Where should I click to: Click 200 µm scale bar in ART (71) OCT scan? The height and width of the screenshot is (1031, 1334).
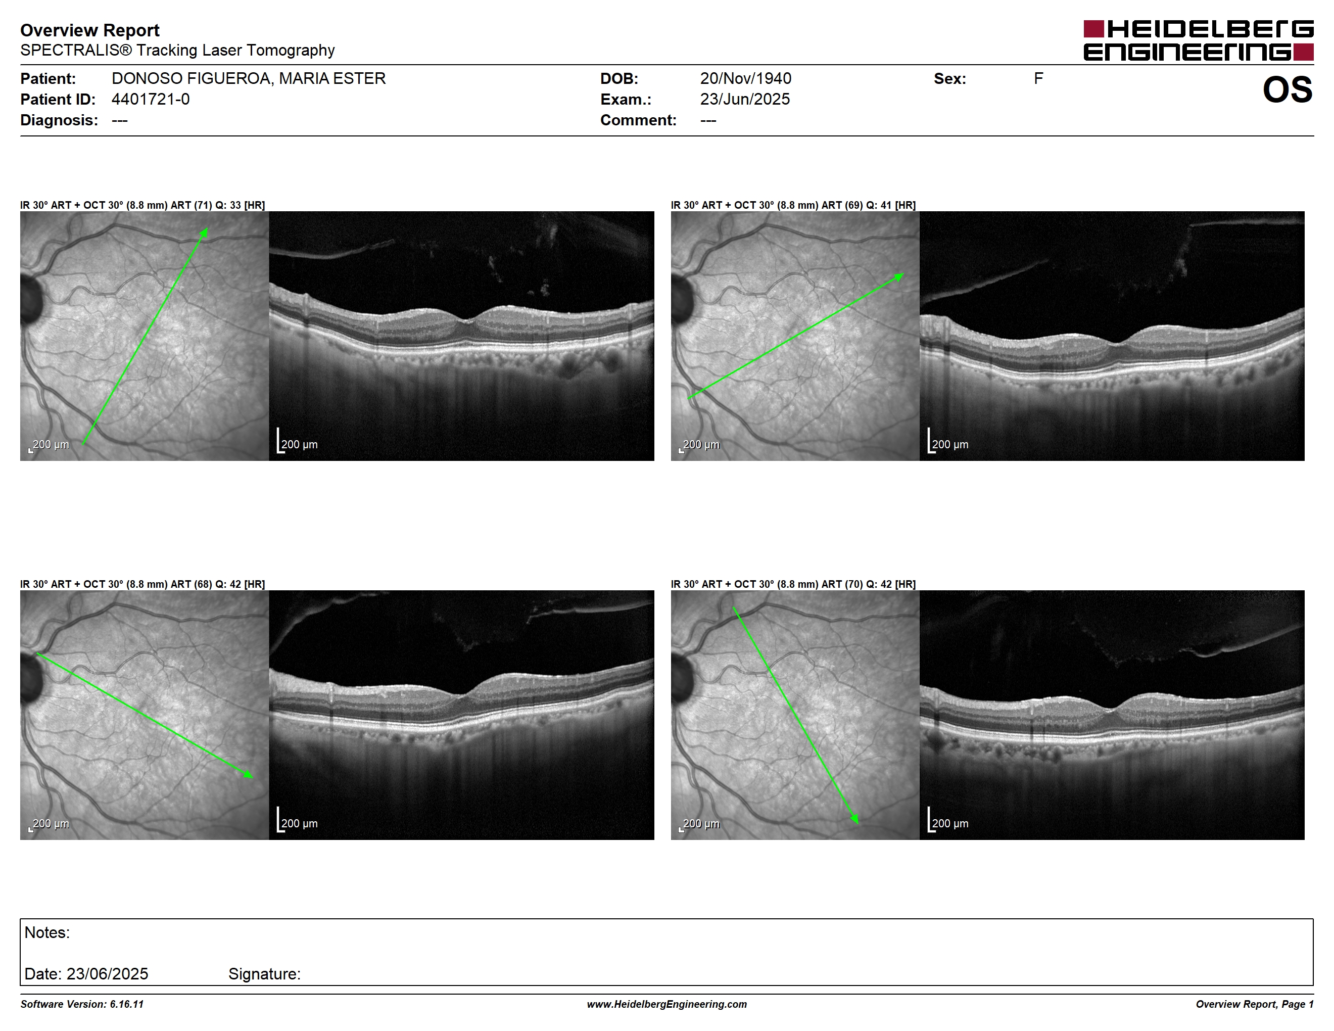click(x=298, y=441)
